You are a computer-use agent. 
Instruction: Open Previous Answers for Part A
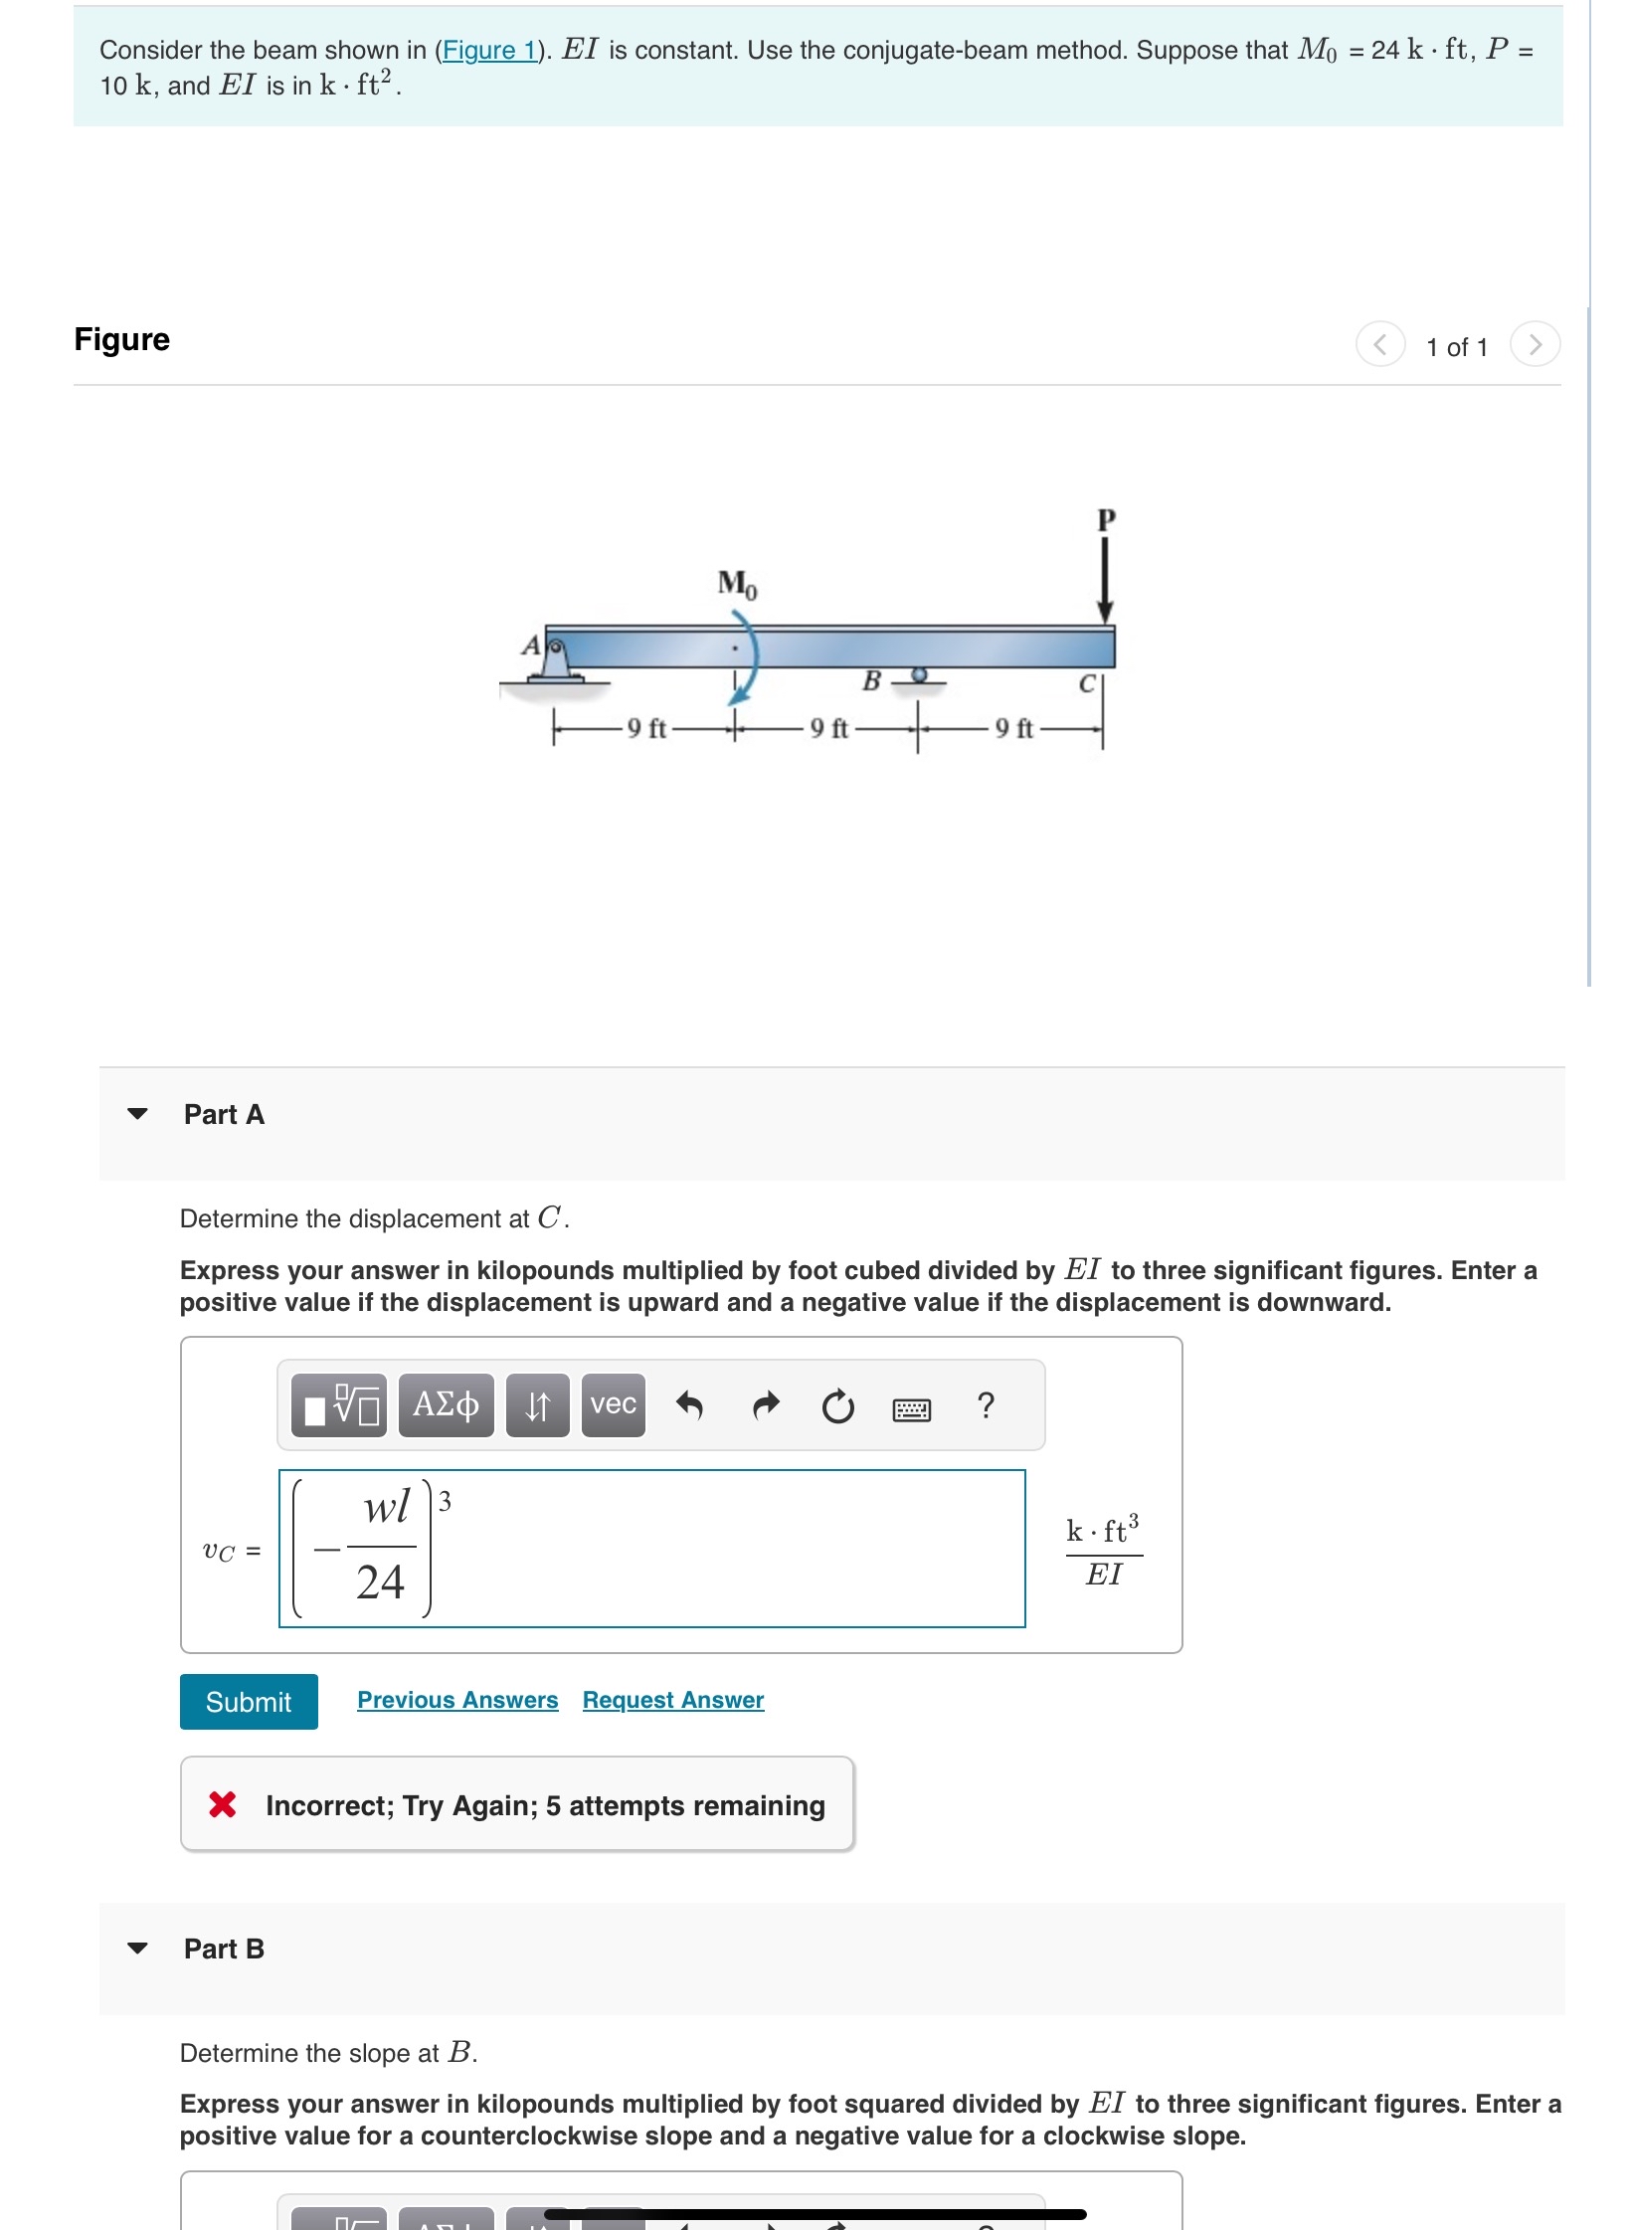click(x=457, y=1700)
